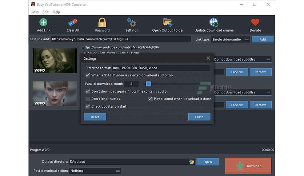
Task: Click the 00:00:00 elapsed time text
Action: [268, 150]
